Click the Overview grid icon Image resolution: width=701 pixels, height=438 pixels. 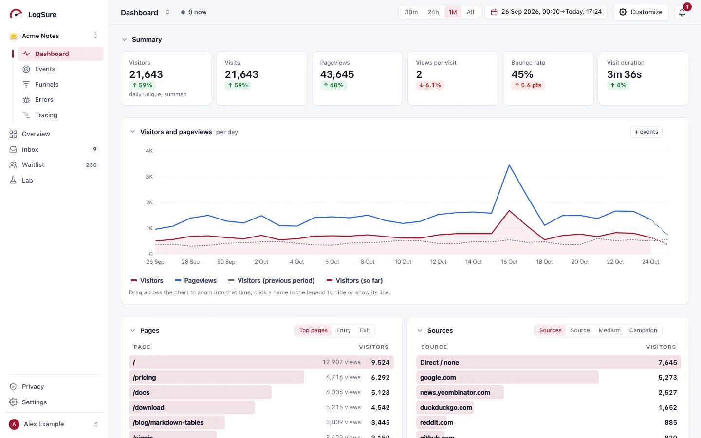click(x=13, y=134)
